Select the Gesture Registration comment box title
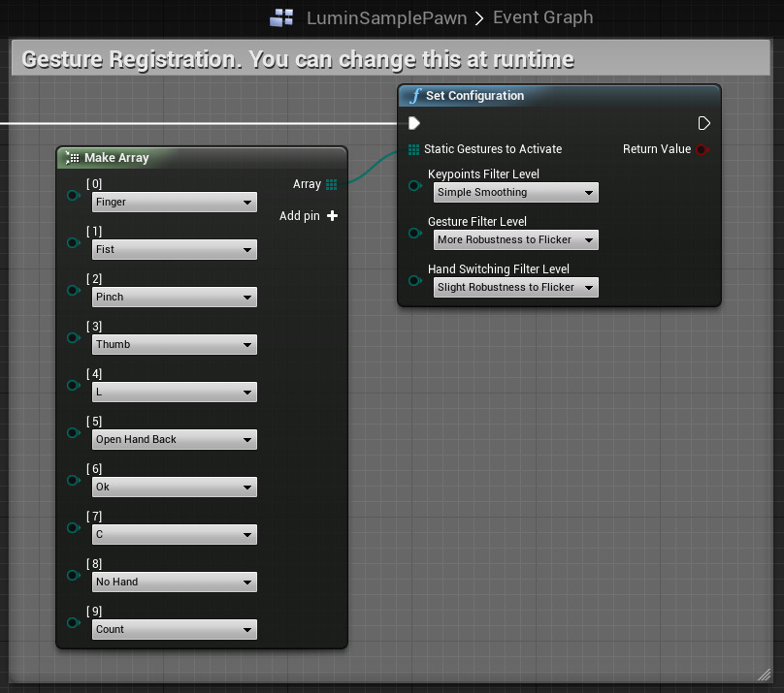The width and height of the screenshot is (784, 693). [x=297, y=59]
